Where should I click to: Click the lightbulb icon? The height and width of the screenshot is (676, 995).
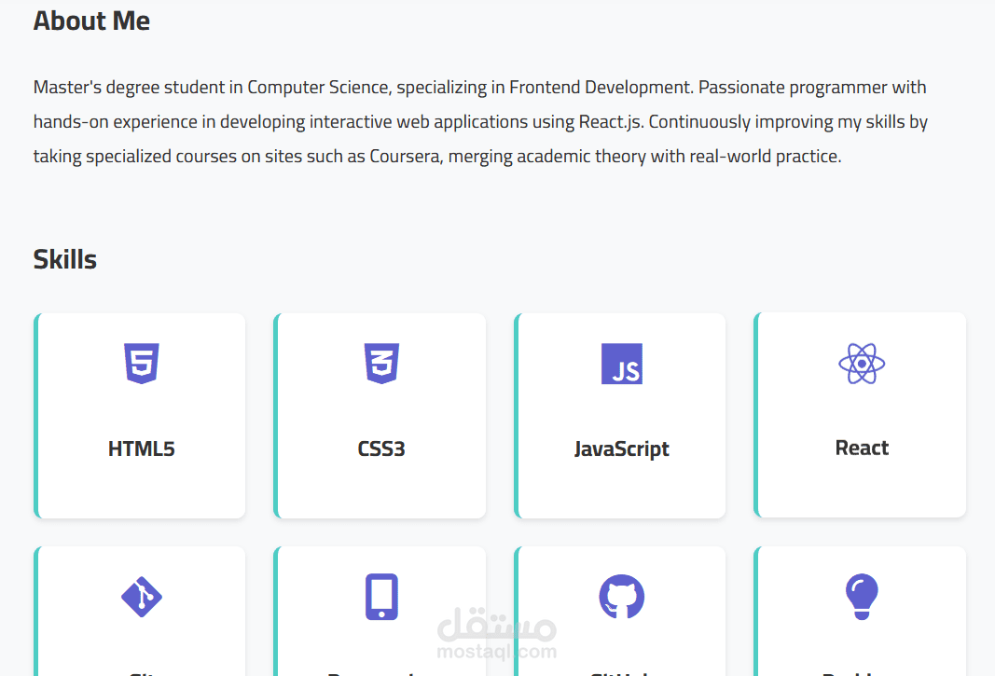[x=862, y=597]
